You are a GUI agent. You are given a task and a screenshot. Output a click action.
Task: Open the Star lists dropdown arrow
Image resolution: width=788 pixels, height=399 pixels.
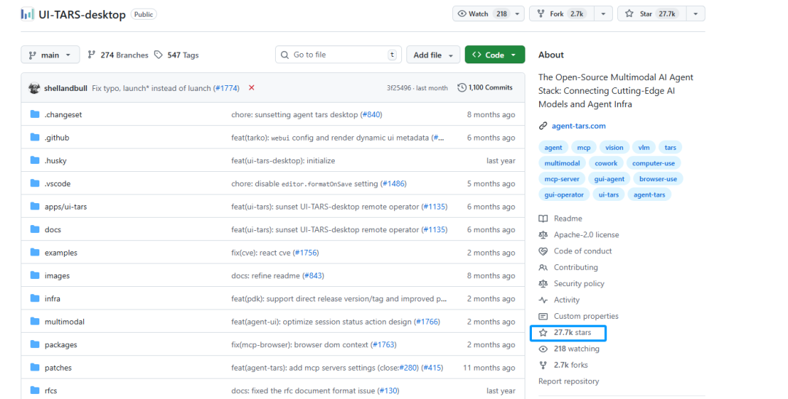point(695,14)
